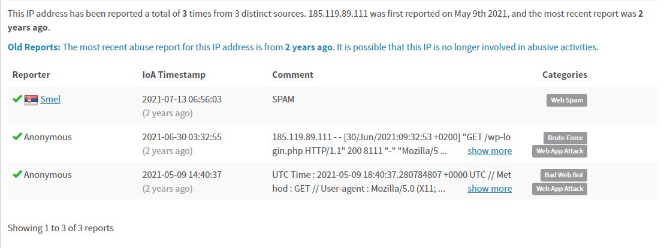Sort by the Reporter column header
This screenshot has height=248, width=664.
[x=31, y=74]
